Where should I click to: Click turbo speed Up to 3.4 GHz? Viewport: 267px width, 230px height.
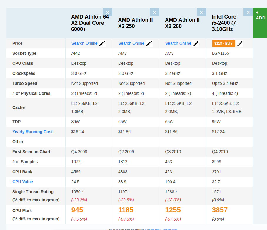225,83
